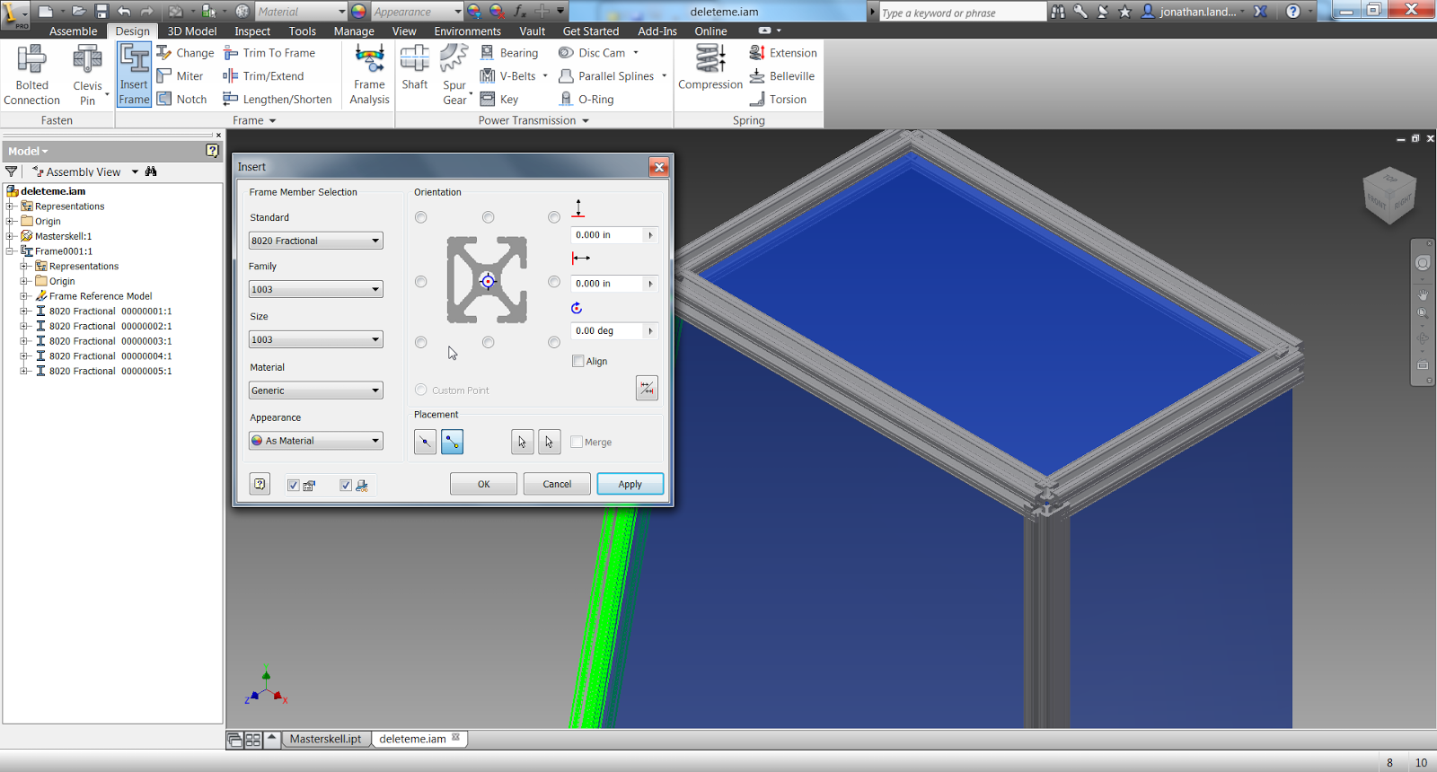Uncheck the first checkbox beside the help button
This screenshot has width=1437, height=772.
(293, 485)
